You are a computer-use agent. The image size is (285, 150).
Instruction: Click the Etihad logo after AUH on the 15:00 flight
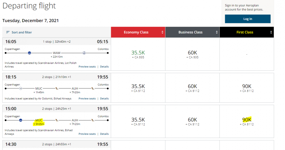(93, 120)
